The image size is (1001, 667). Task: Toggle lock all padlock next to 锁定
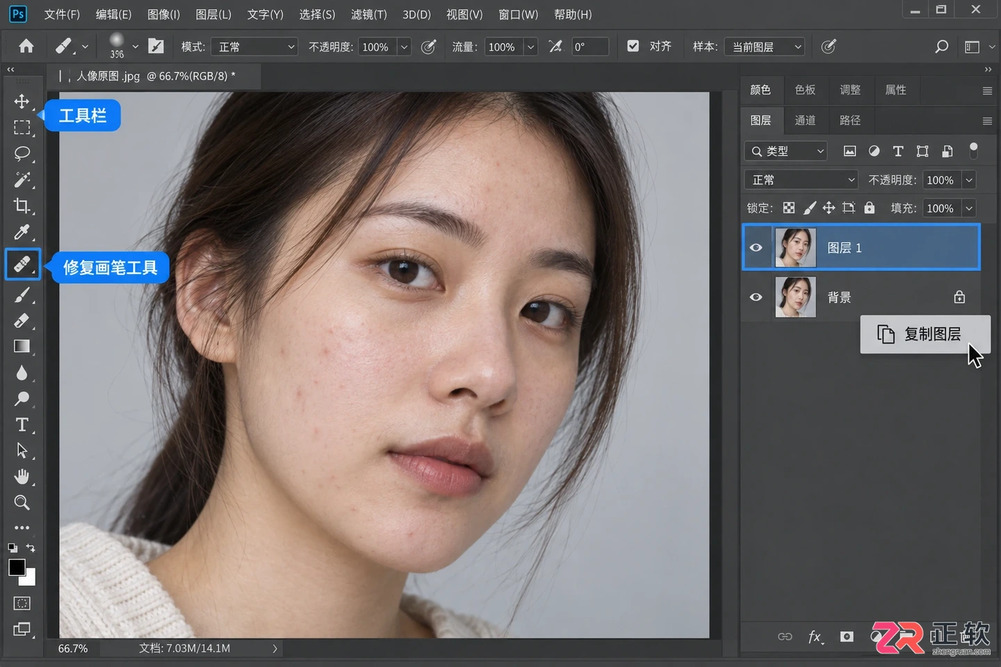point(869,208)
